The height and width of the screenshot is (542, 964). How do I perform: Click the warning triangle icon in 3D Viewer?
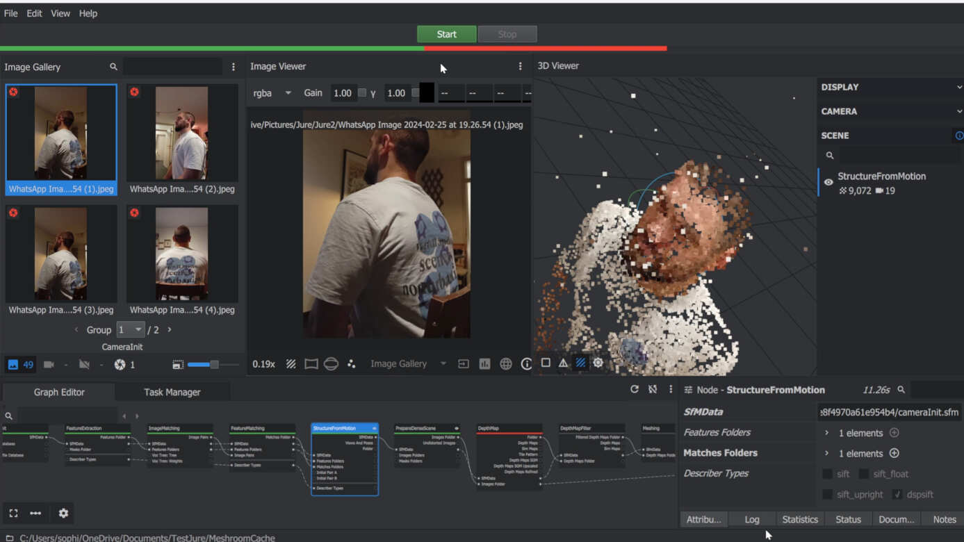click(x=563, y=363)
